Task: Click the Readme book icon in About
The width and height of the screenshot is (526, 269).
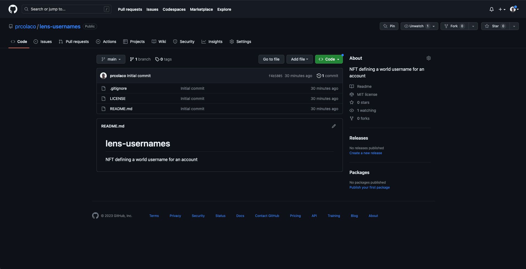Action: (352, 86)
